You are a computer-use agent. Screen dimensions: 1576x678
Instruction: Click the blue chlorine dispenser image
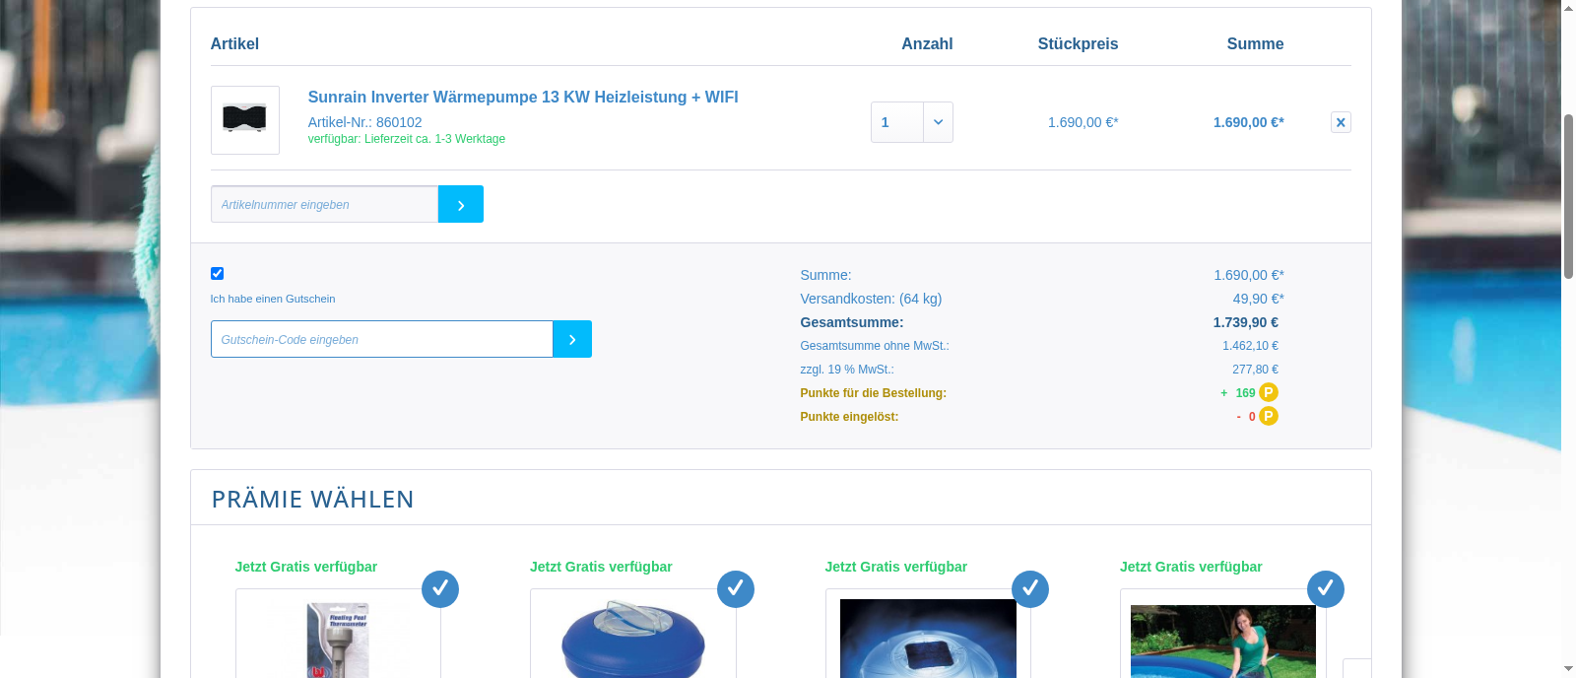633,639
